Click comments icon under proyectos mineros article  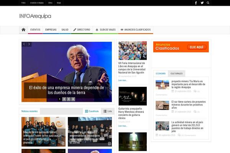coord(195,112)
